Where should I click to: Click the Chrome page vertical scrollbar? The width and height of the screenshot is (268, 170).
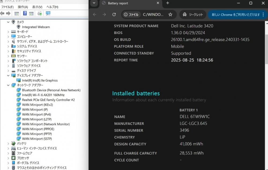(266, 49)
